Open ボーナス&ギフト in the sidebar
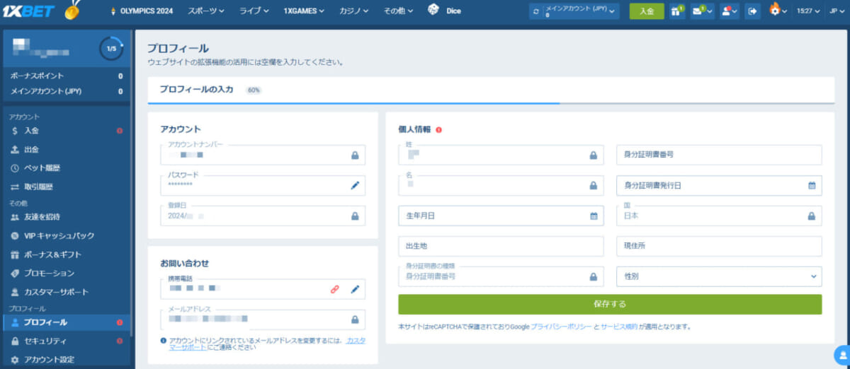This screenshot has width=850, height=369. [67, 254]
